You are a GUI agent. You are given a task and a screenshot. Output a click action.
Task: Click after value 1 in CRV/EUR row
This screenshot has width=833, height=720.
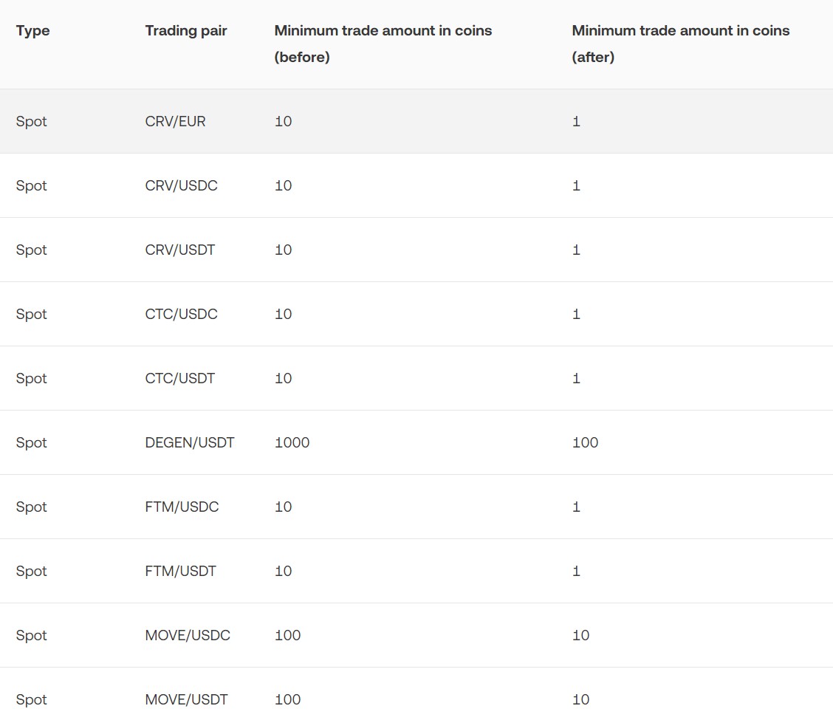pyautogui.click(x=577, y=121)
